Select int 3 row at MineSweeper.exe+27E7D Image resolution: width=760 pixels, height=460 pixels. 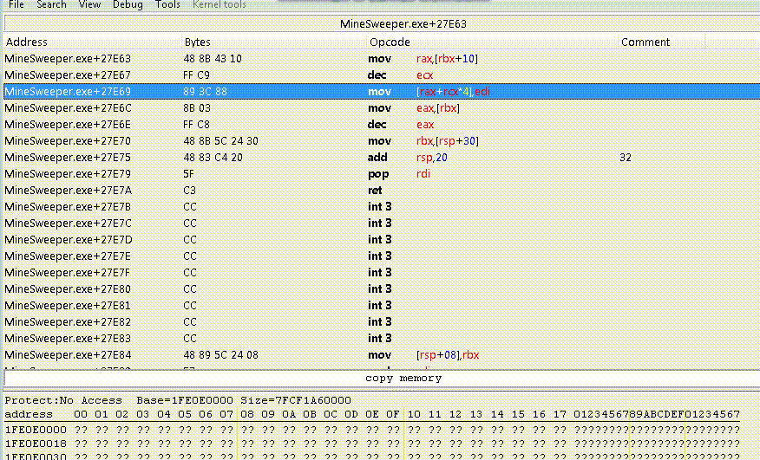coord(382,240)
